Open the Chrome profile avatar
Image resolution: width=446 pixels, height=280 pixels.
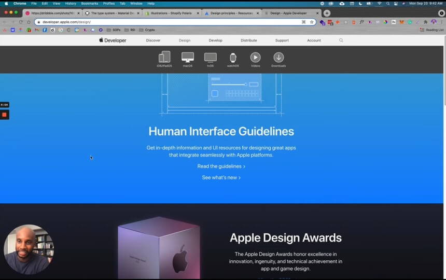(x=434, y=22)
